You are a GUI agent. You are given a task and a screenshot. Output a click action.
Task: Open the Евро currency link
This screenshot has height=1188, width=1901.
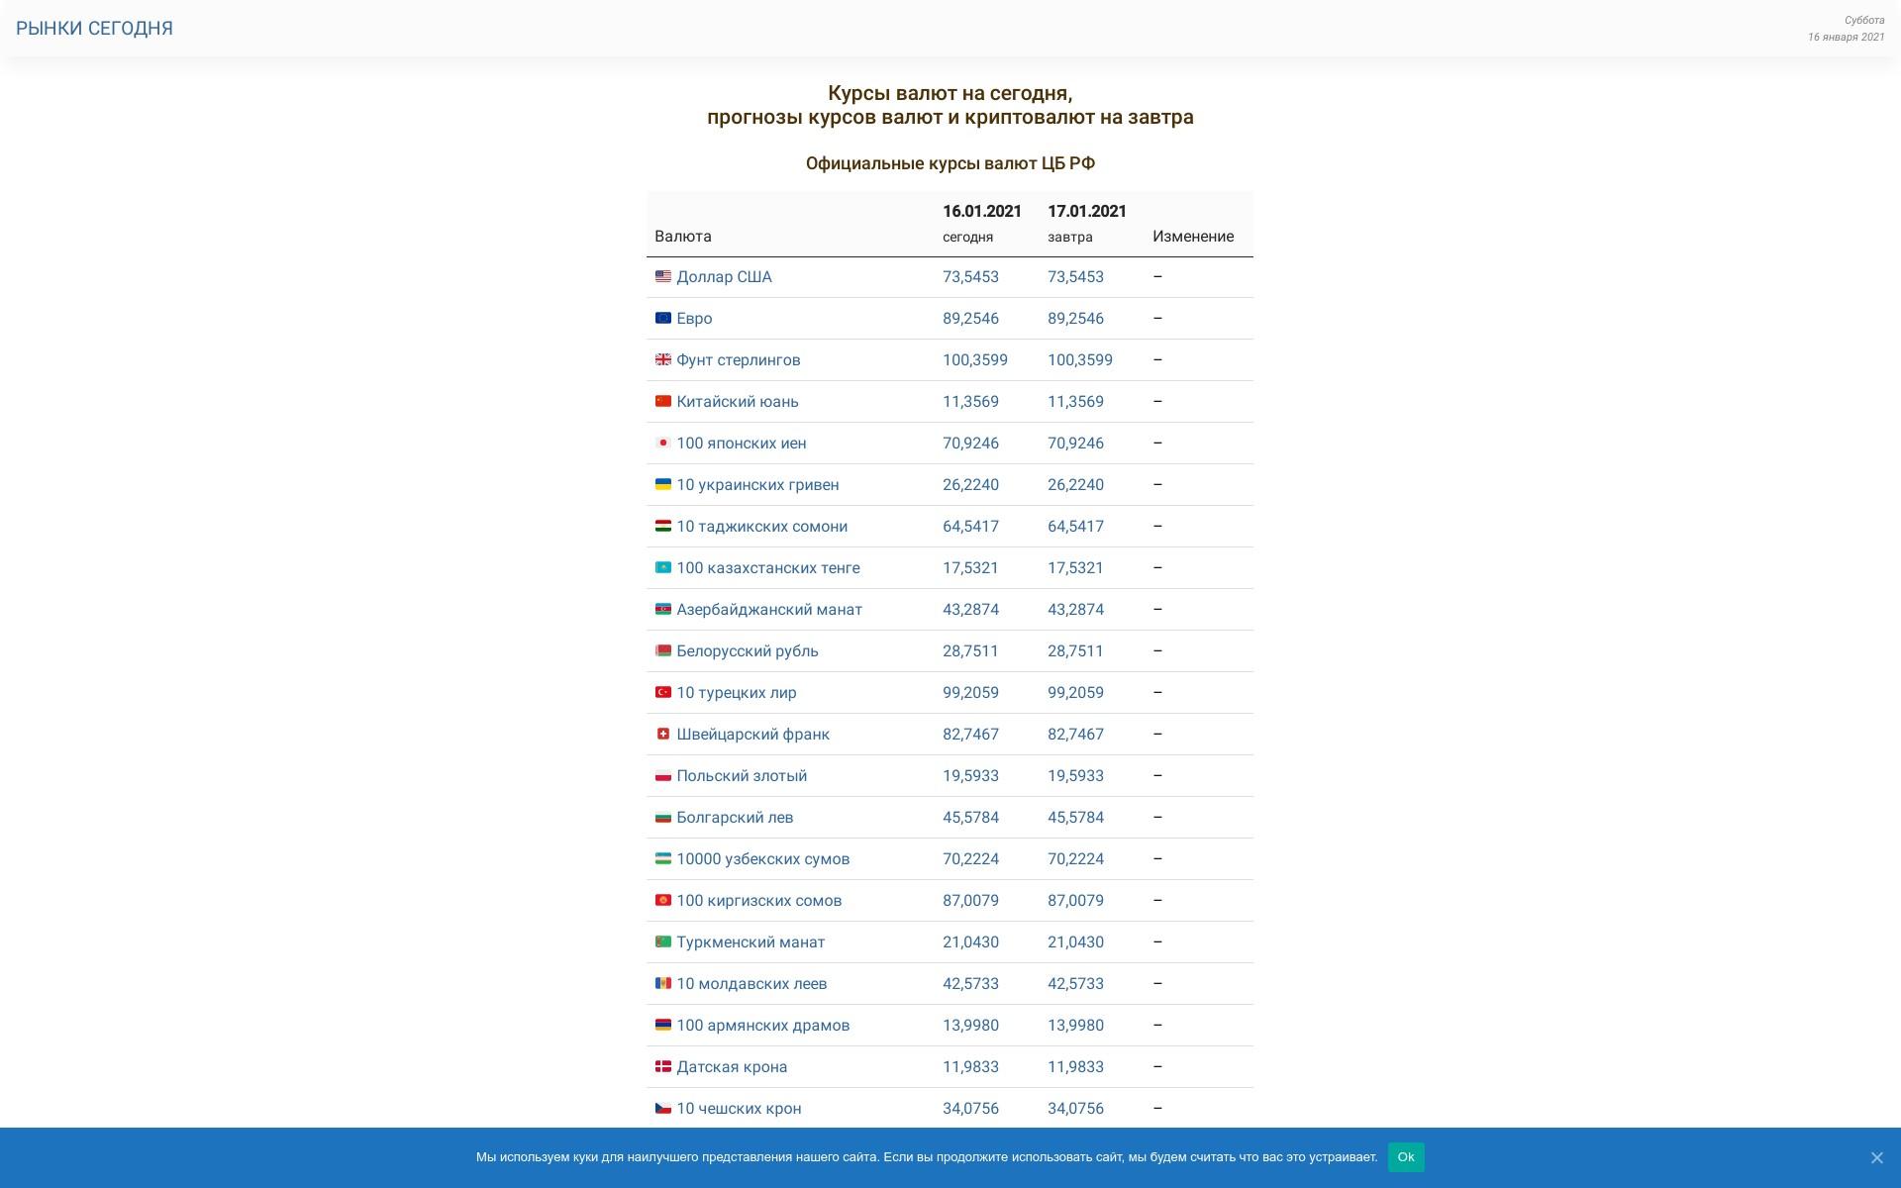694,319
